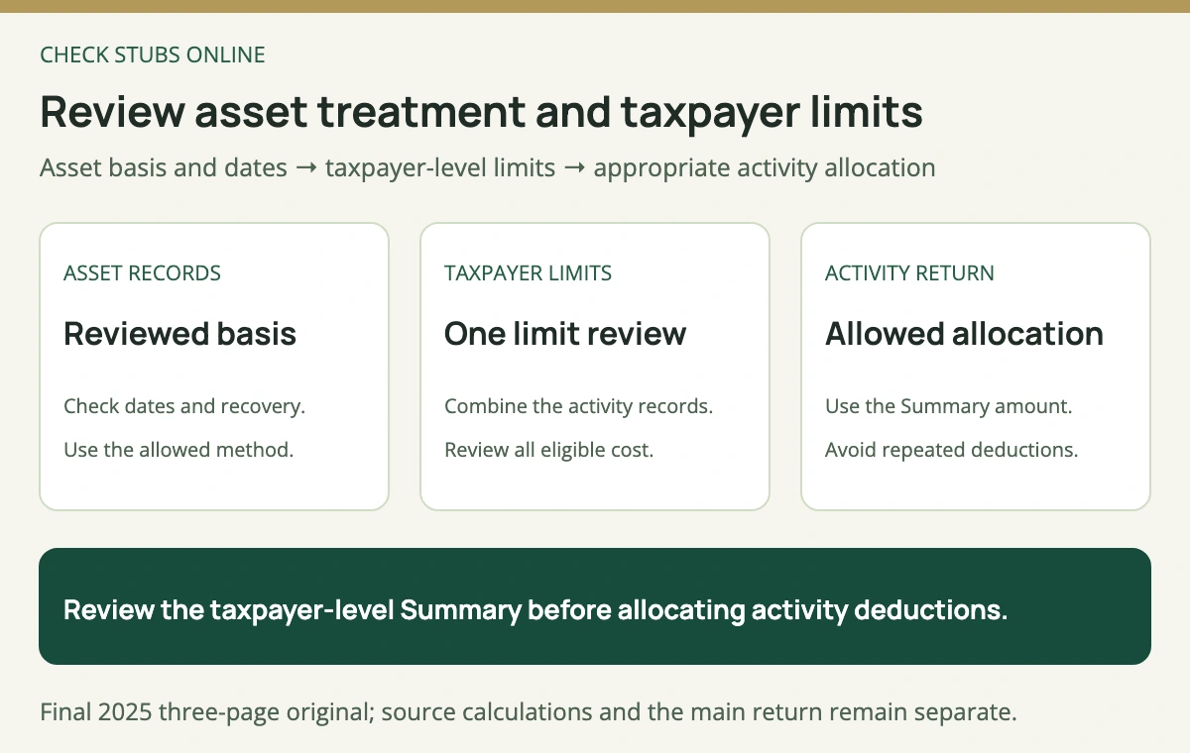Click the CHECK STUBS ONLINE header label
1190x753 pixels.
click(x=153, y=55)
